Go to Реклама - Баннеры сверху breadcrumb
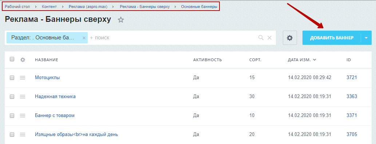 (145, 7)
